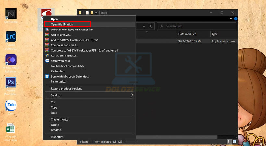Expand the ribbon with the chevron
Viewport: 266px width, 146px height.
click(x=231, y=19)
